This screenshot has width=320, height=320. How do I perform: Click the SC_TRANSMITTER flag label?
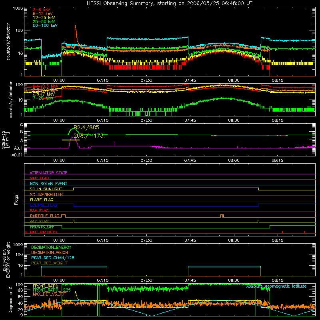coord(46,194)
